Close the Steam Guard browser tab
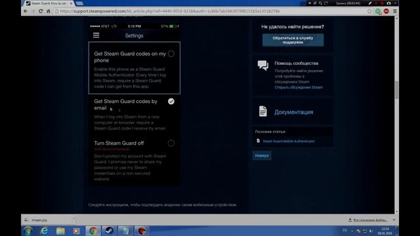Screen dimensions: 420x236 coord(71,3)
